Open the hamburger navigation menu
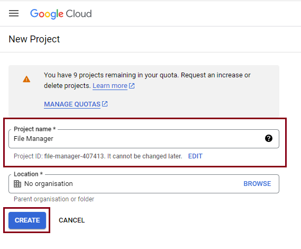This screenshot has width=301, height=249. tap(14, 13)
